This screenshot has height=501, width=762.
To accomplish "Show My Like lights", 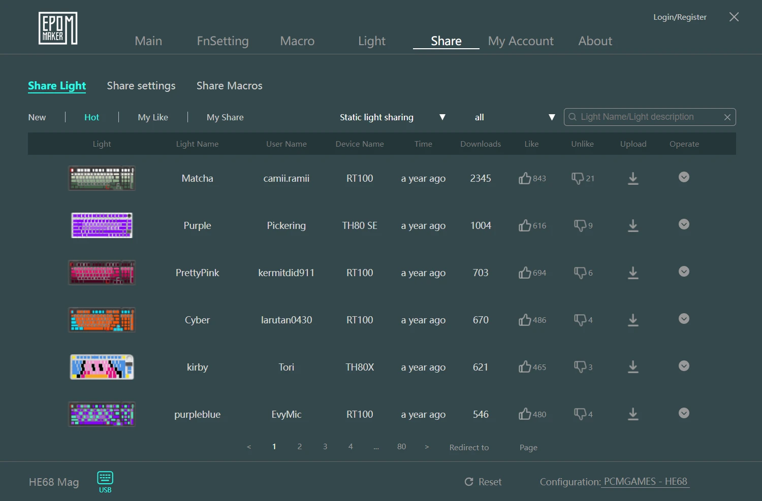I will tap(153, 117).
